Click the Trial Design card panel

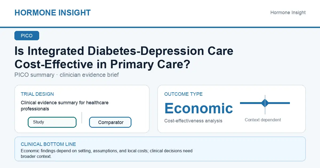click(82, 109)
